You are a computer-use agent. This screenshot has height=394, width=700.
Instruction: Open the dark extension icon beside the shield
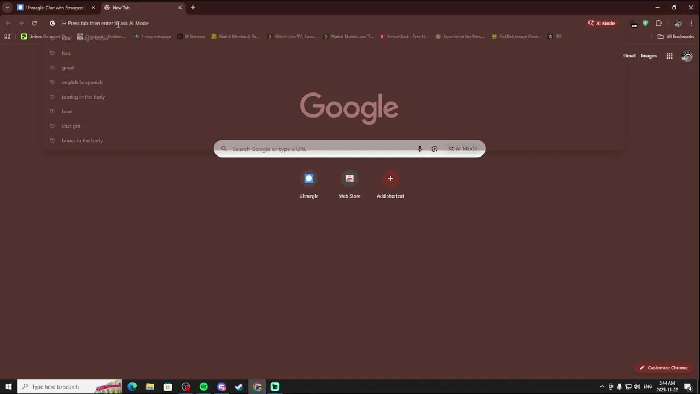[x=634, y=24]
